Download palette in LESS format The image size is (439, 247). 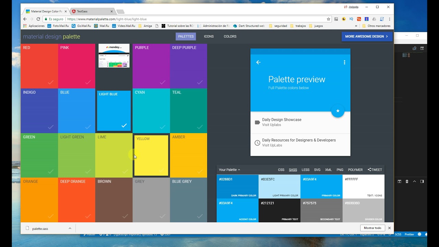pos(305,170)
